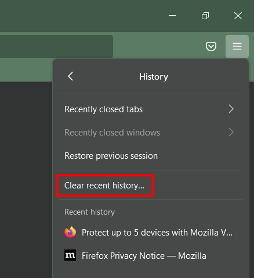Expand Recently closed windows chevron
The width and height of the screenshot is (254, 278).
(231, 133)
